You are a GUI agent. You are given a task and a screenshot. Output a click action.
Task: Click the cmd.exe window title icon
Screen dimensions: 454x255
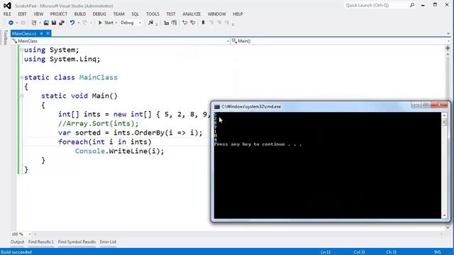pyautogui.click(x=217, y=107)
